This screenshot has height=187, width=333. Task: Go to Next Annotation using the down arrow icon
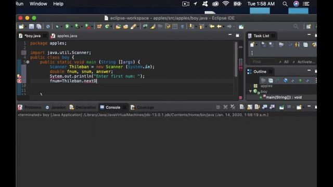pos(191,26)
